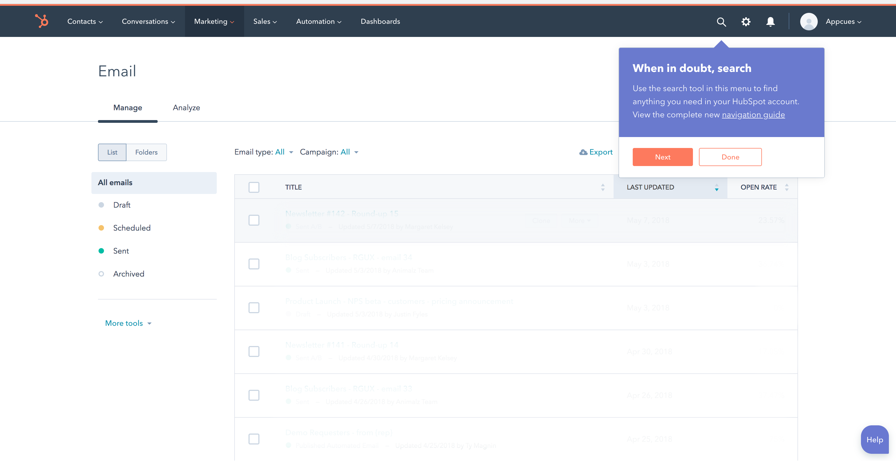Filter by Archived emails
896x465 pixels.
(x=129, y=274)
